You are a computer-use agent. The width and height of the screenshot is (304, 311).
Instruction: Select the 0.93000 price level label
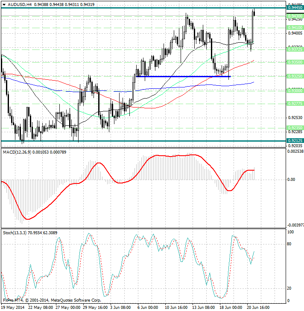tap(295, 90)
